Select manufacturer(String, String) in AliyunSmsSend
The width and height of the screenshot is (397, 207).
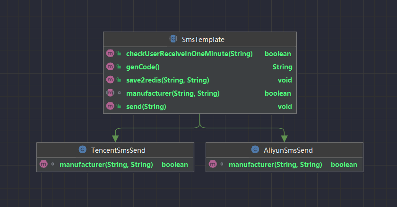point(276,165)
